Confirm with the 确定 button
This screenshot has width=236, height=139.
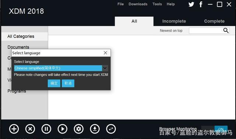(54, 83)
